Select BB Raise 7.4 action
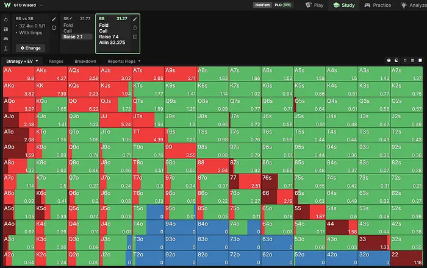The width and height of the screenshot is (427, 268). tap(109, 37)
